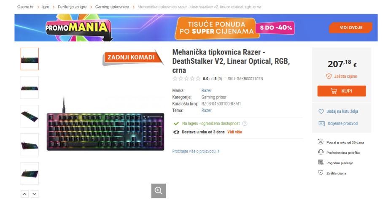Screen dimensions: 388x209
Task: Open the Razer brand link
Action: (x=206, y=90)
